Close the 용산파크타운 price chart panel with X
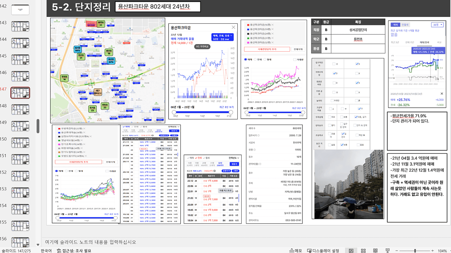 (x=234, y=27)
